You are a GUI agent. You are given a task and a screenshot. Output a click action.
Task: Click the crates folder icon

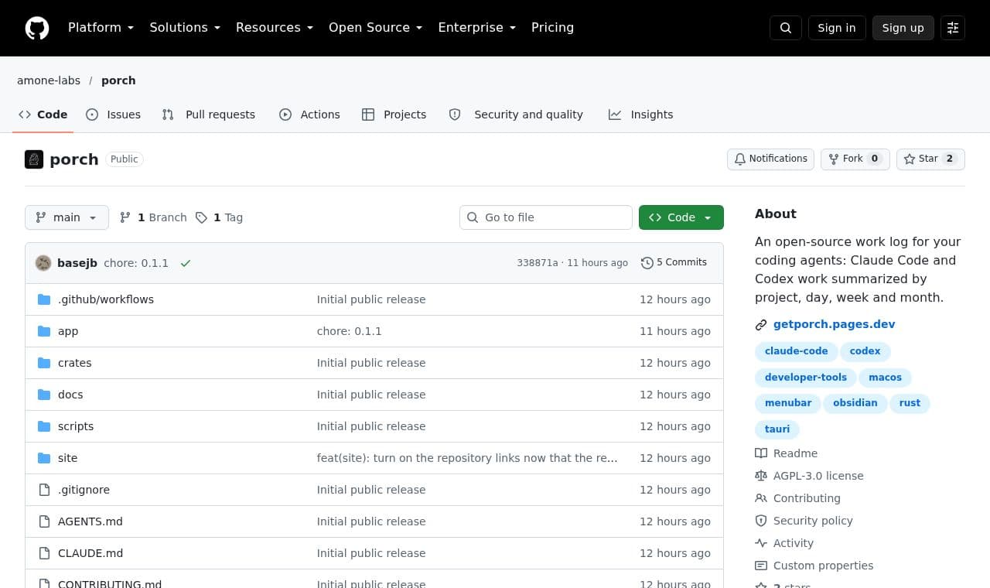[x=44, y=363]
